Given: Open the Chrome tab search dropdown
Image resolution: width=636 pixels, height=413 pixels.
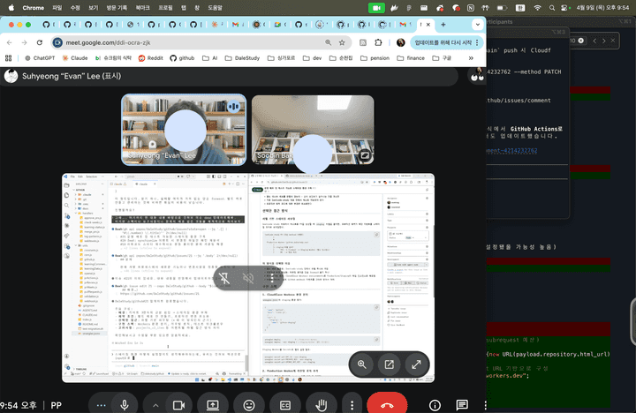Looking at the screenshot, I should coord(477,25).
